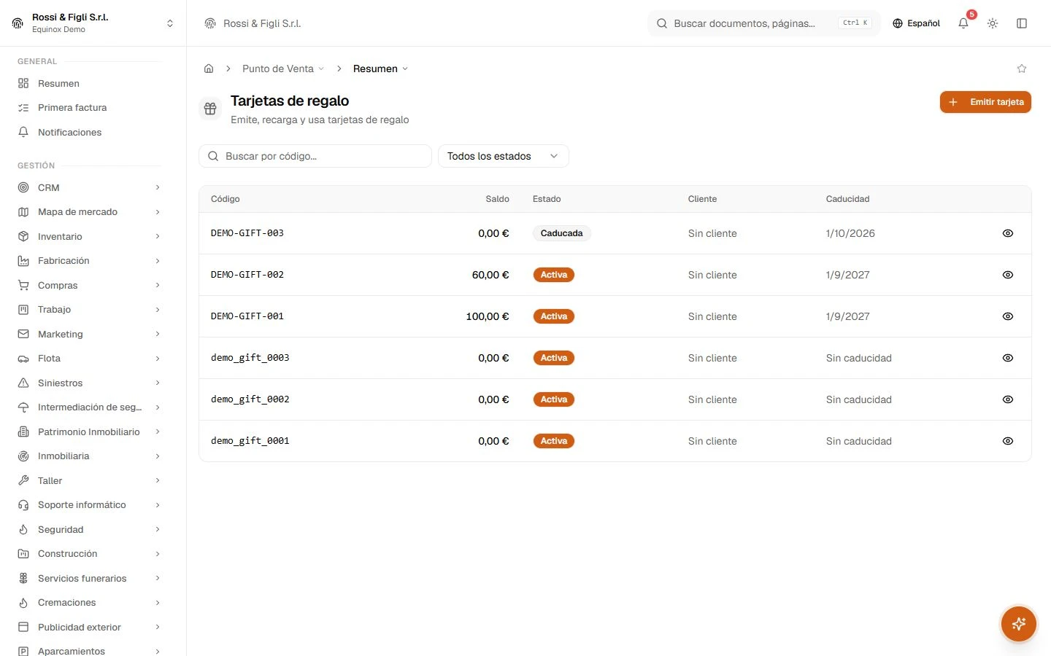Expand the Punto de Venta breadcrumb dropdown
The width and height of the screenshot is (1051, 656).
[x=283, y=69]
